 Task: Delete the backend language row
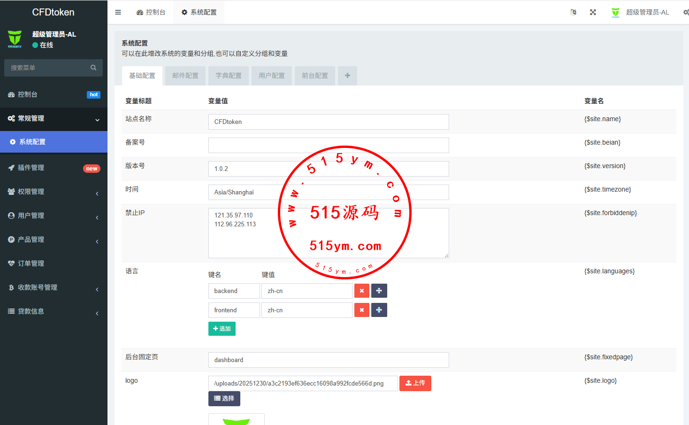click(x=361, y=291)
